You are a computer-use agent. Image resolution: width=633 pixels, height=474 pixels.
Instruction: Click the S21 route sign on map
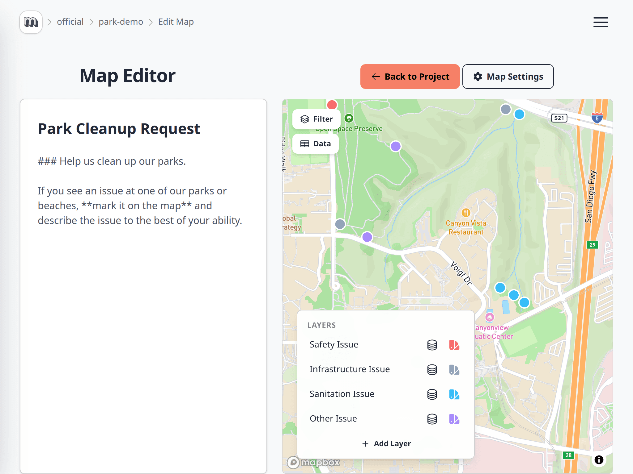[559, 118]
